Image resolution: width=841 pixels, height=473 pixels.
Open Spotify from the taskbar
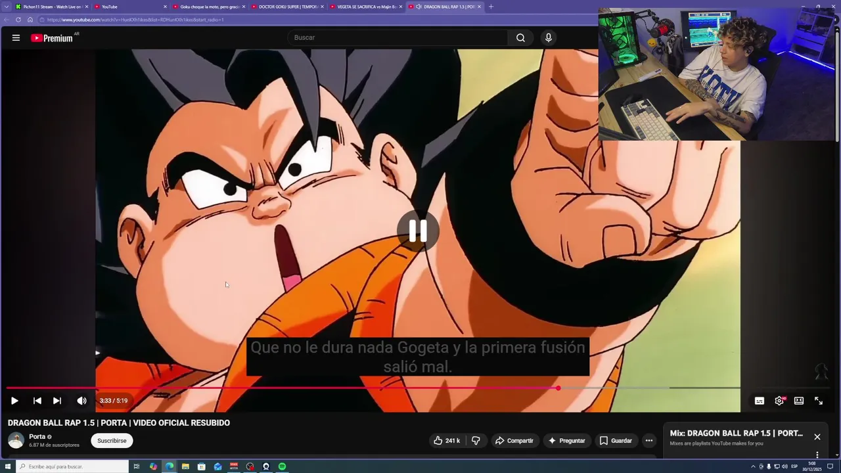click(282, 466)
